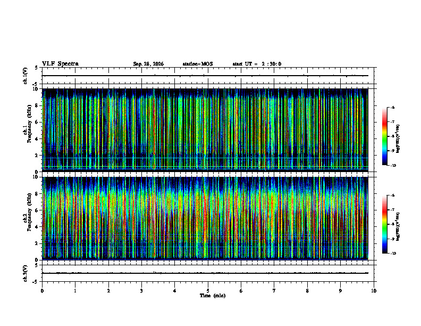The width and height of the screenshot is (421, 326).
Task: Select the 2 minute tick on time axis
Action: pos(108,291)
